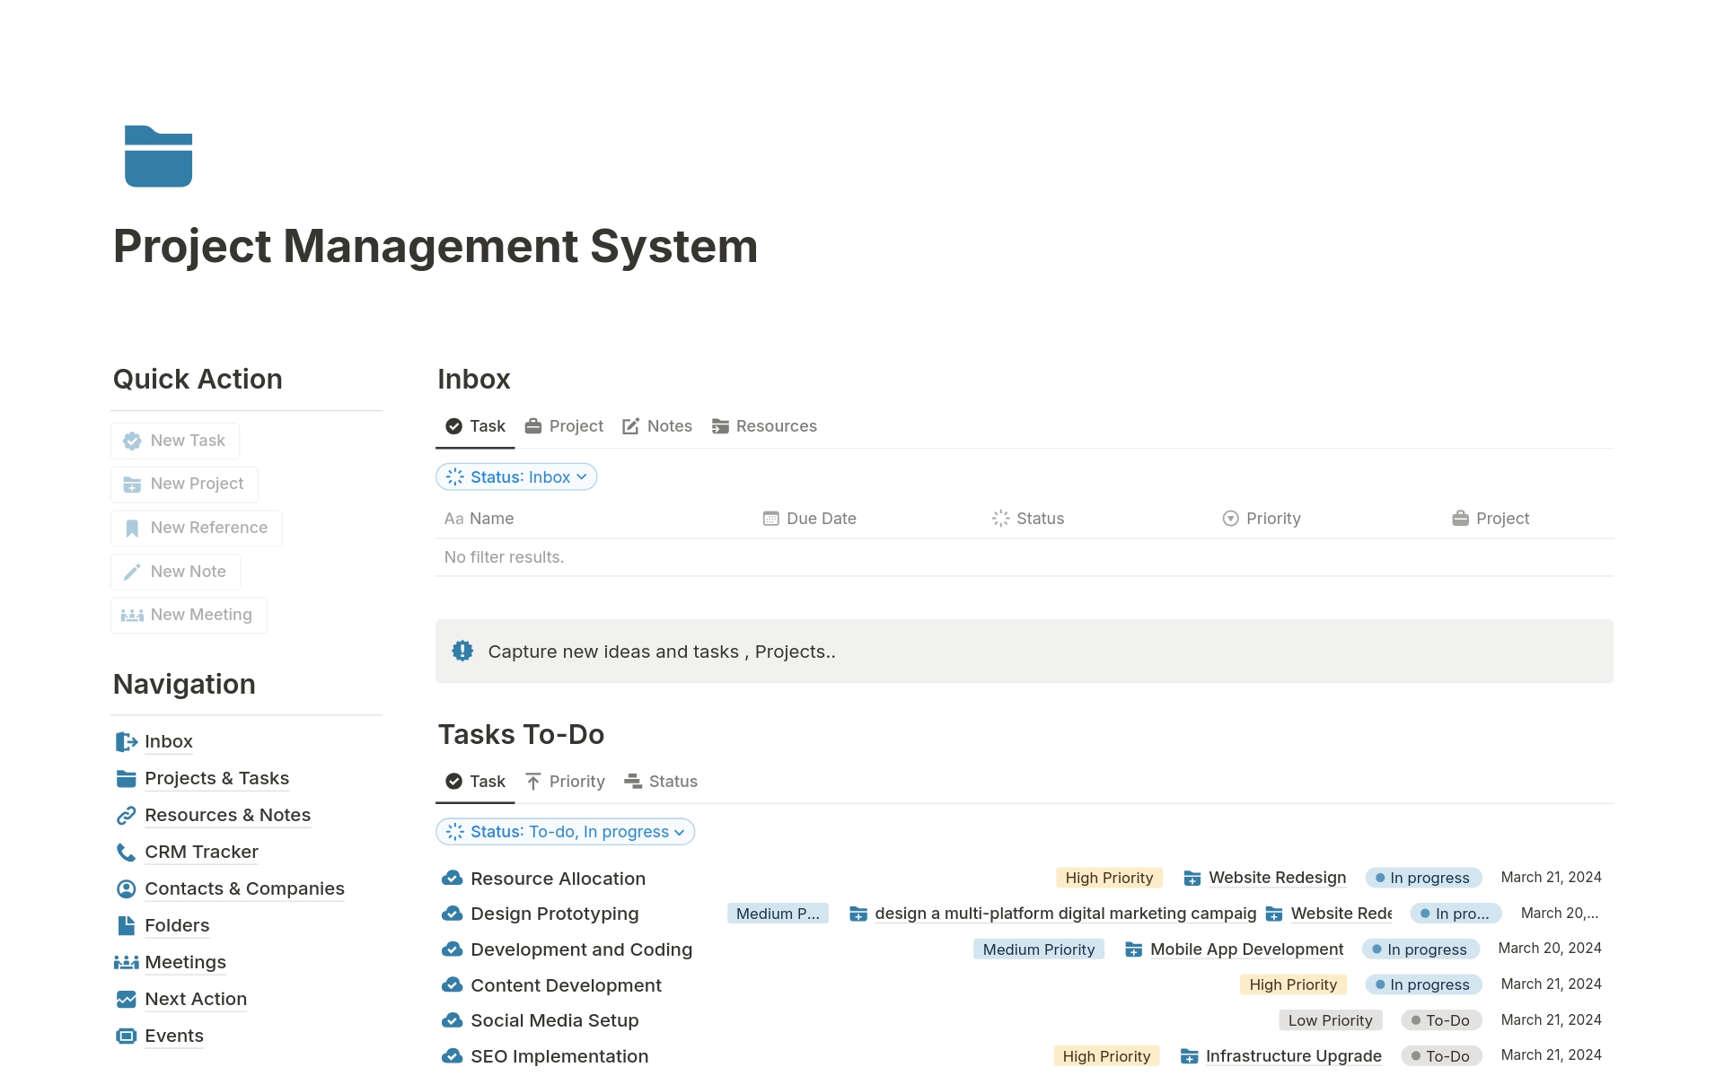Click the New Meeting people icon
The image size is (1724, 1076).
click(x=131, y=615)
